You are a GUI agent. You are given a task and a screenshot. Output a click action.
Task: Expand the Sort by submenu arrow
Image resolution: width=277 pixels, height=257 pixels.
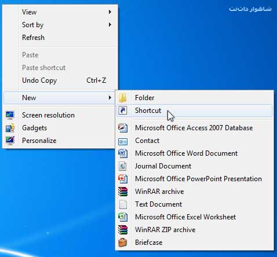pos(110,25)
